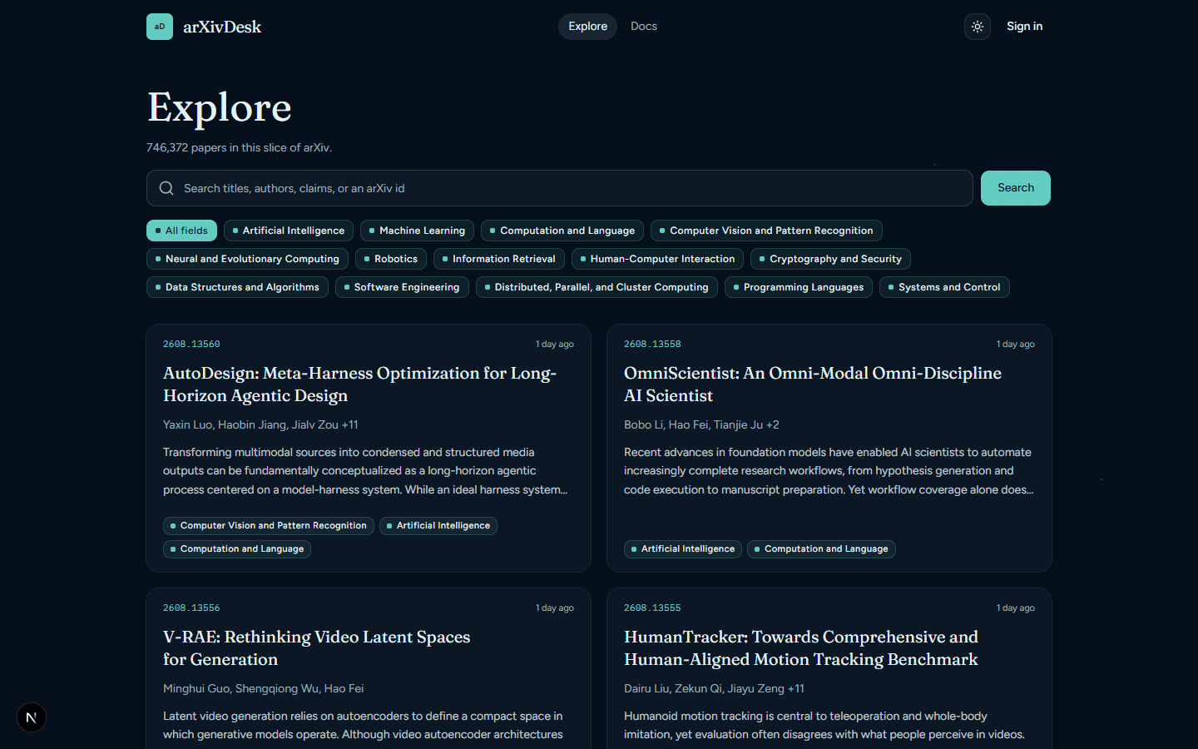
Task: Click the HumanTracker abstract text
Action: pyautogui.click(x=824, y=726)
